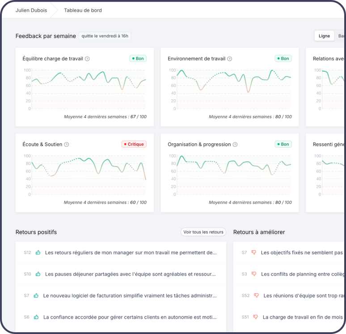This screenshot has width=346, height=334.
Task: Open Julien Dubois breadcrumb
Action: [31, 10]
